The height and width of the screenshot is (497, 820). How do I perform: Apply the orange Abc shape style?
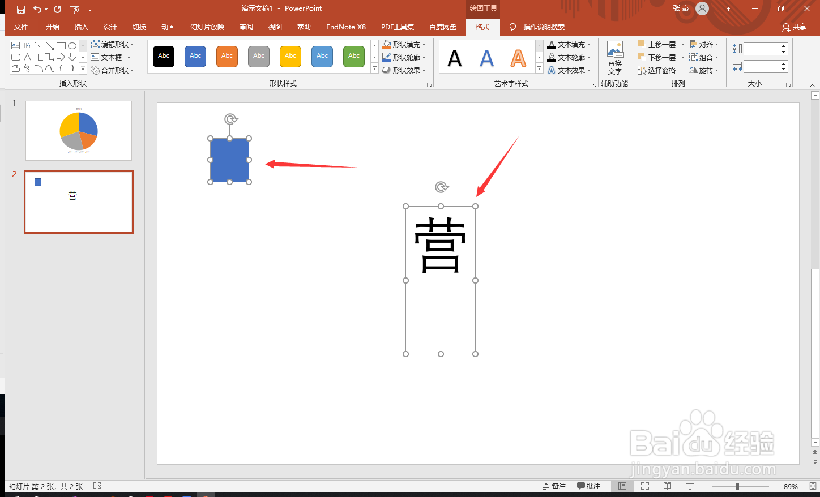click(227, 56)
